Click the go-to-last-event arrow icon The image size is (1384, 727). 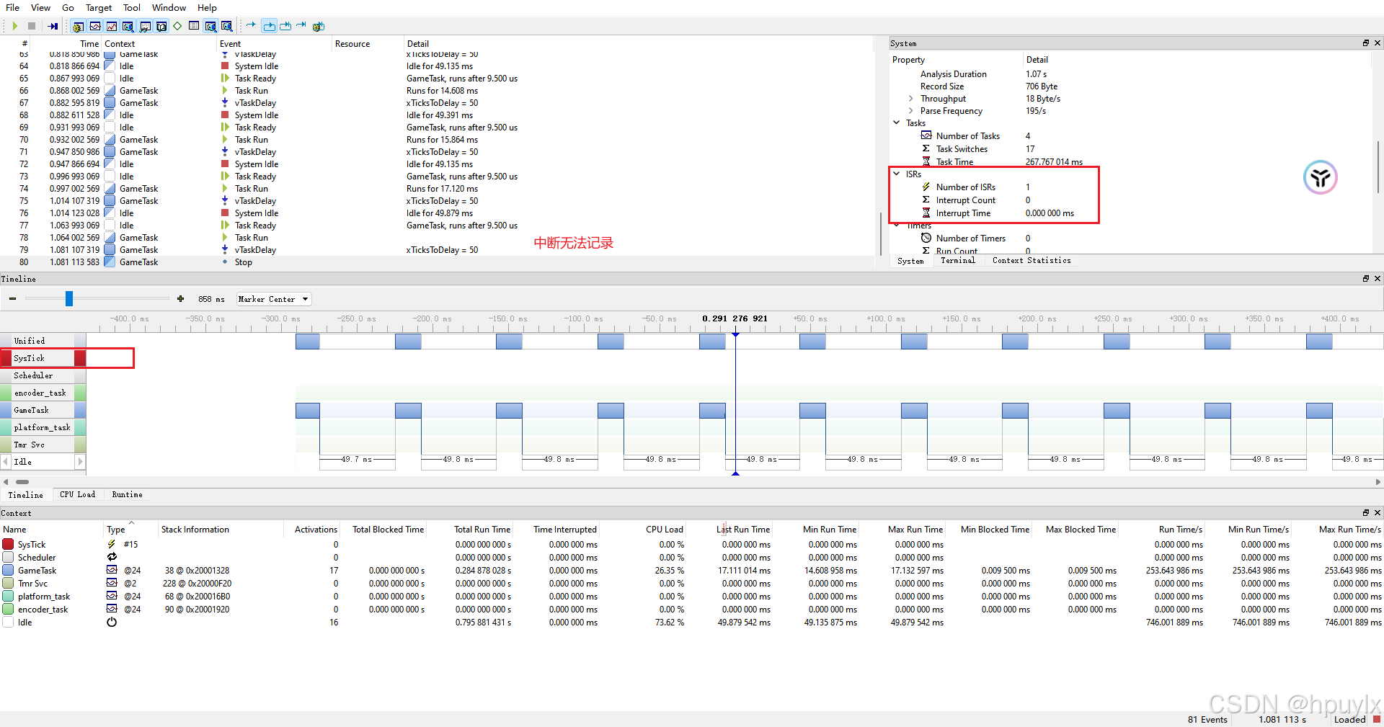click(53, 26)
